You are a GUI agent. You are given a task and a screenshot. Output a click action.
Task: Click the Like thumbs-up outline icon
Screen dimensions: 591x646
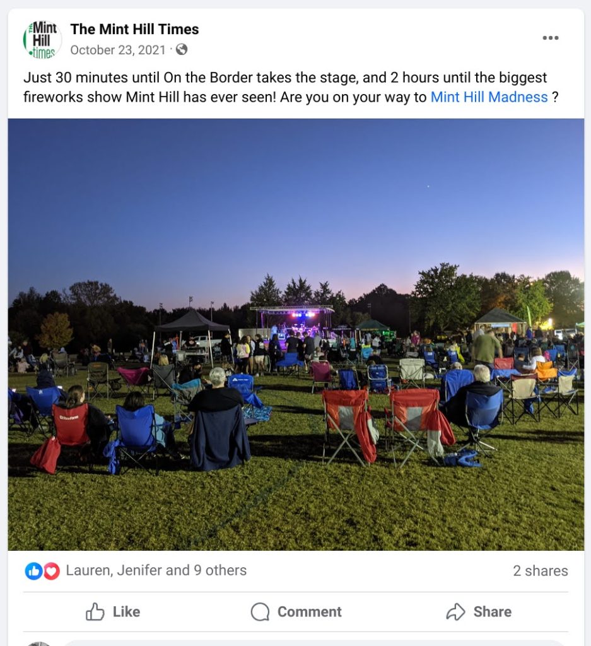pyautogui.click(x=95, y=611)
